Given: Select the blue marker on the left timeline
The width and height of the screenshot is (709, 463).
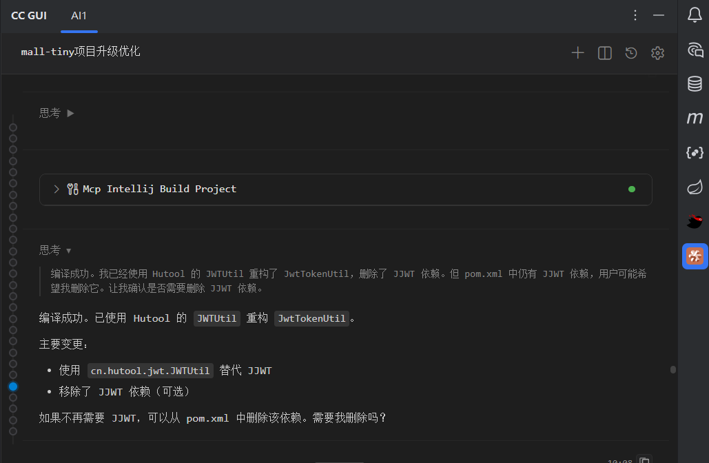Looking at the screenshot, I should click(13, 387).
